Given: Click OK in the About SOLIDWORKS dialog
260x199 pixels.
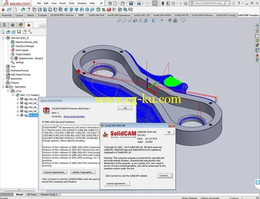Looking at the screenshot, I should [125, 108].
